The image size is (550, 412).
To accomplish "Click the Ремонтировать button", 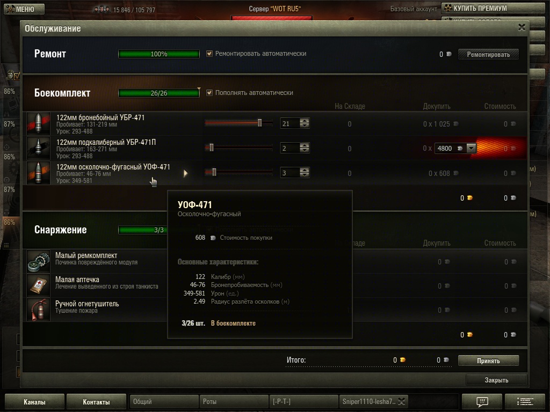I will (x=488, y=54).
